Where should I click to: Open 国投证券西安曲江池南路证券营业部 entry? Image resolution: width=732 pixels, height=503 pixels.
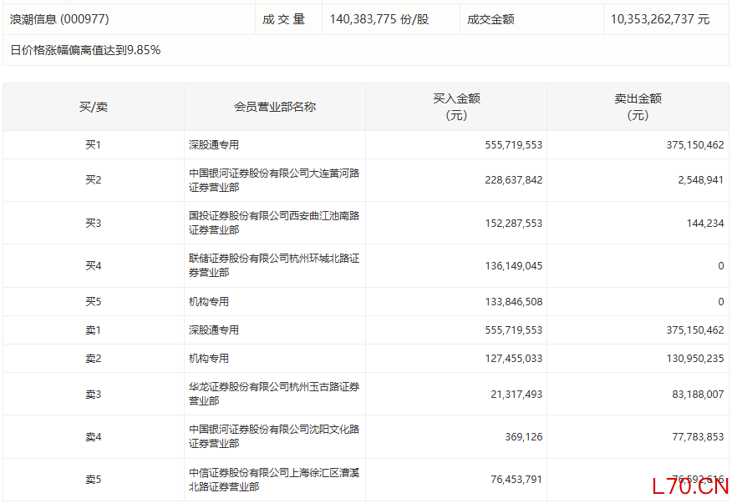click(x=273, y=222)
